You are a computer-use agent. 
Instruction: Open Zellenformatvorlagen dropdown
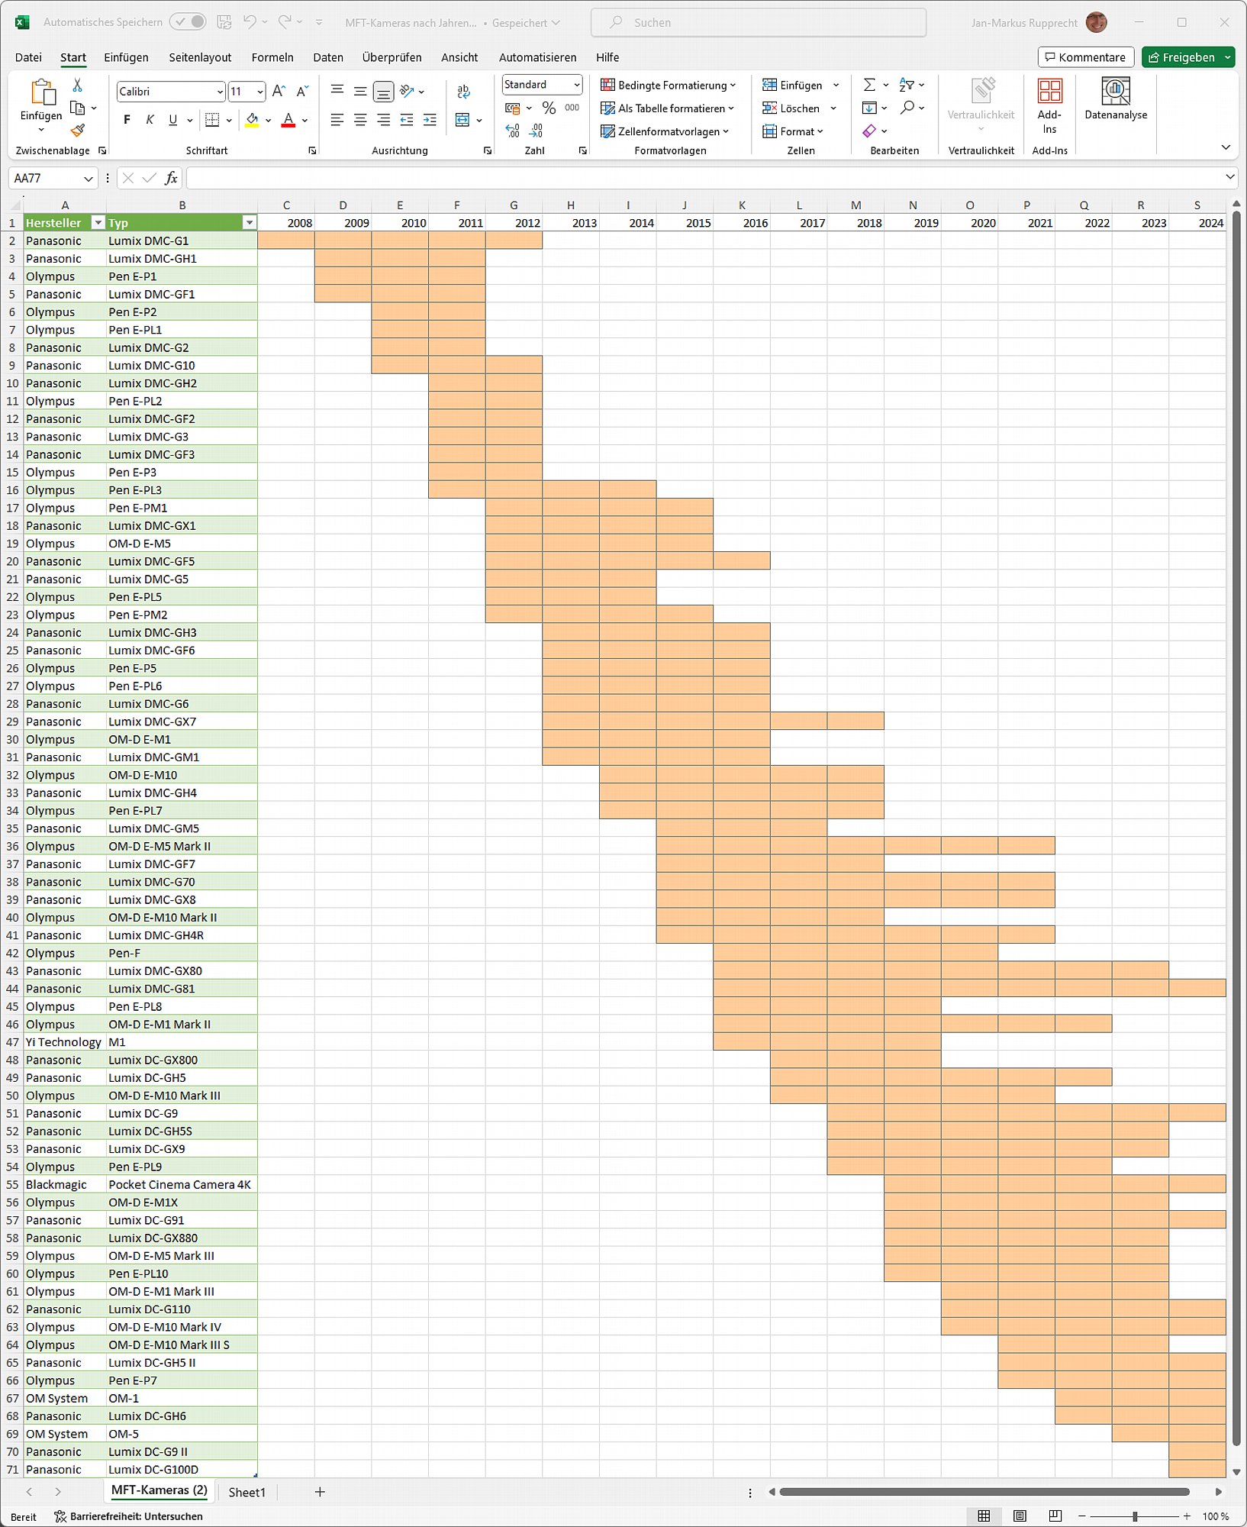[665, 131]
